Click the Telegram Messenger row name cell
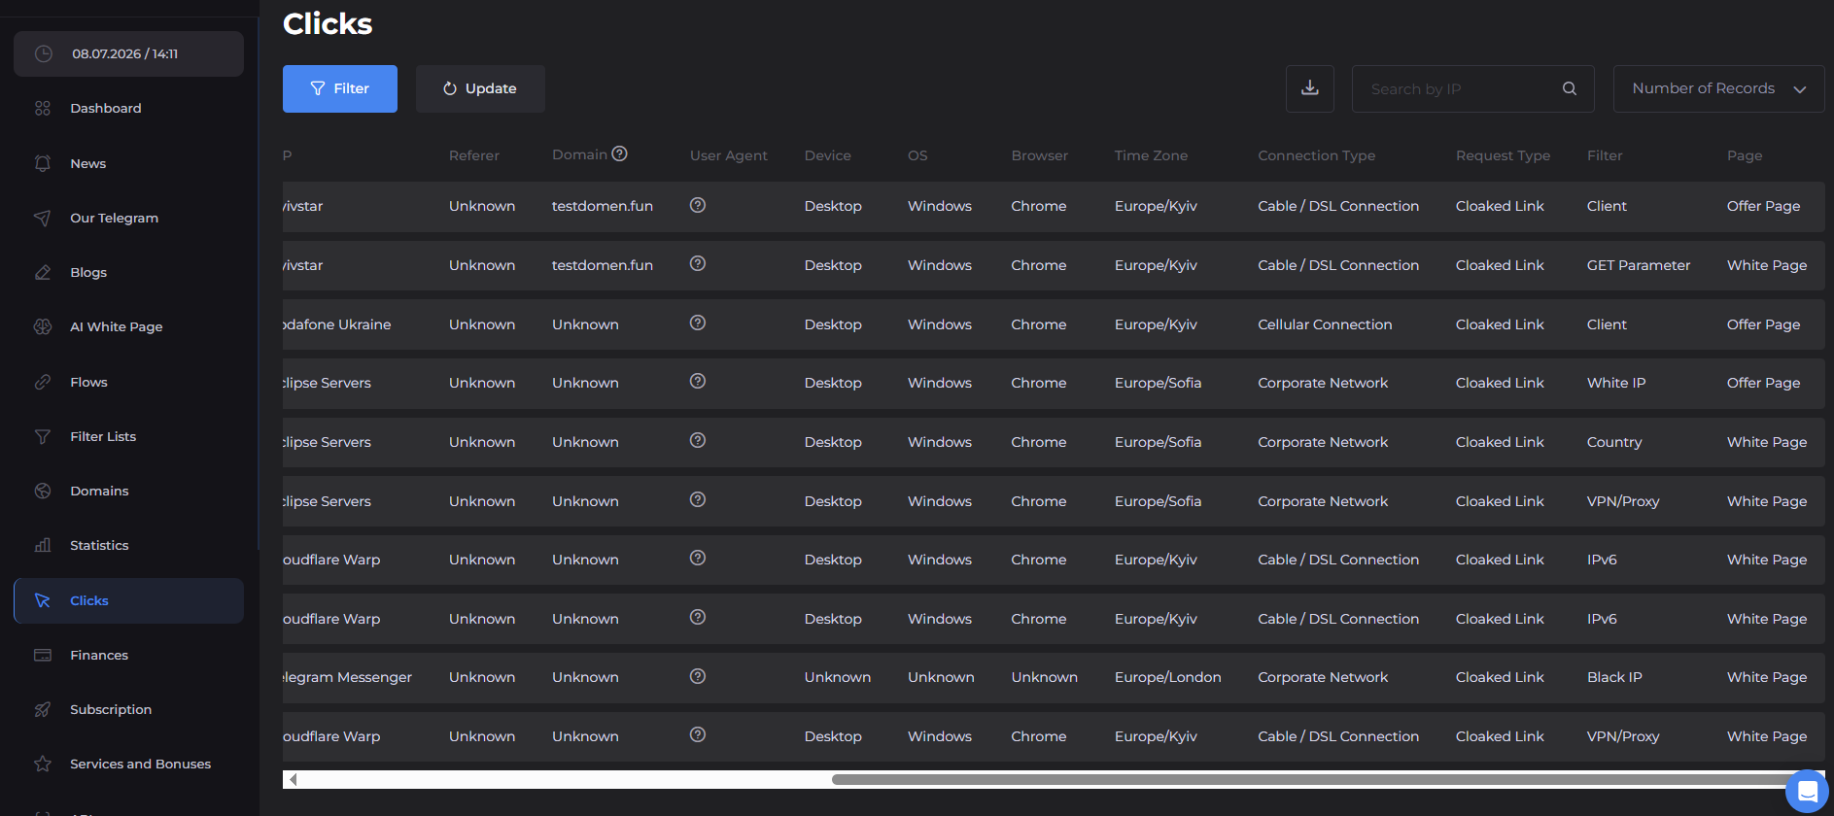1834x816 pixels. [348, 677]
